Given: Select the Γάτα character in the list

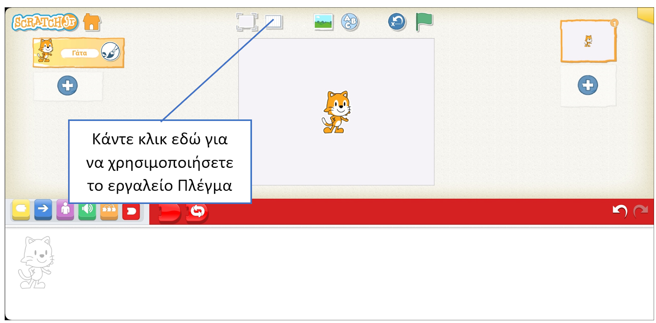Looking at the screenshot, I should tap(79, 53).
